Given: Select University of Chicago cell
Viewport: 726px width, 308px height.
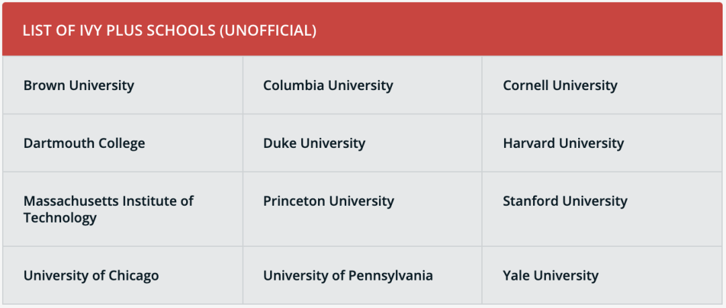Looking at the screenshot, I should 122,276.
